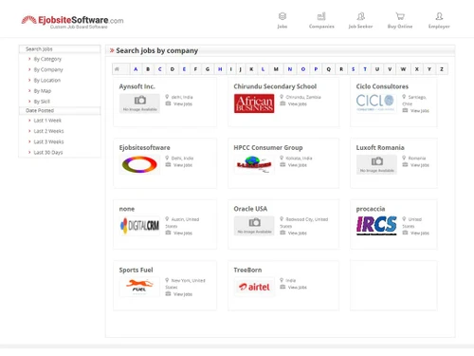Open the Buy Online cart icon
This screenshot has width=474, height=356.
click(400, 16)
